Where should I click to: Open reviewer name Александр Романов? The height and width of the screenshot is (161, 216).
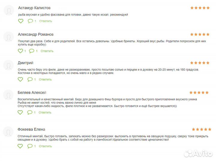(36, 34)
